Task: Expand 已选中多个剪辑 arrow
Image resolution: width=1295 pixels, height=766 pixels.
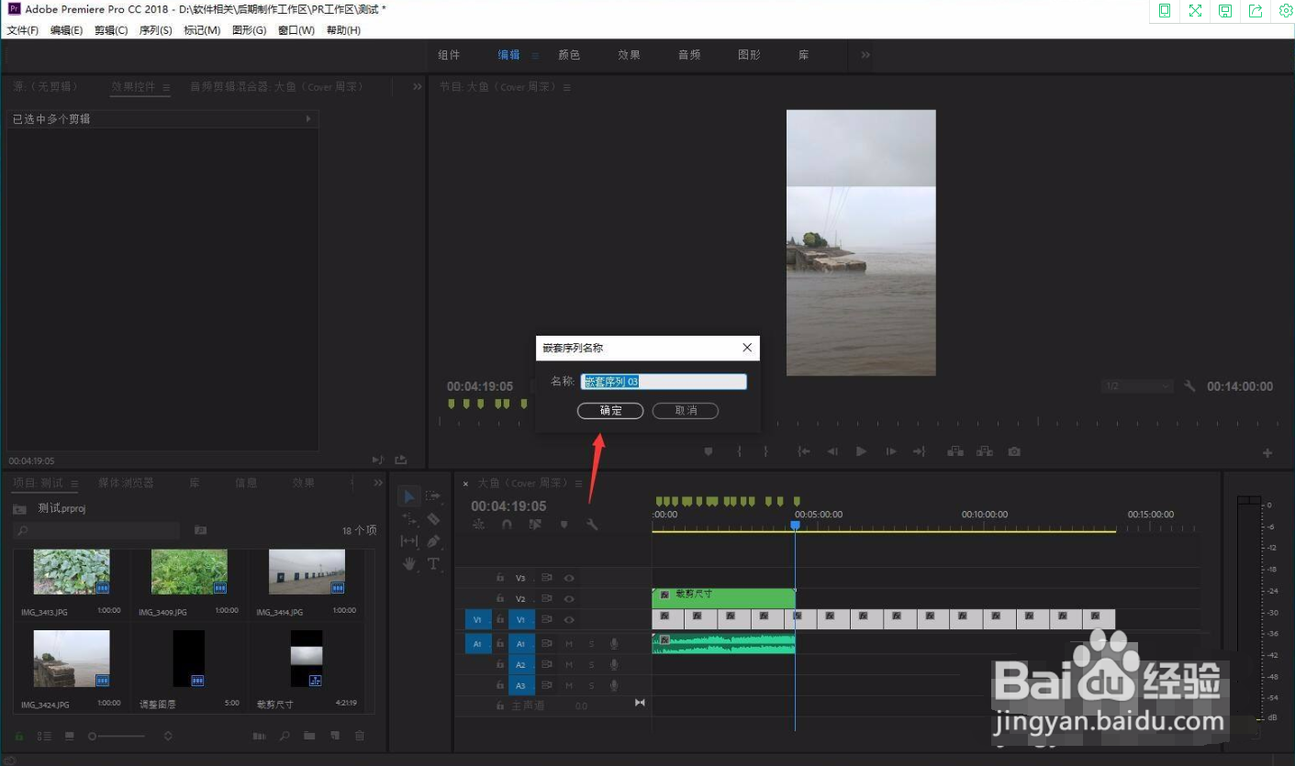Action: coord(308,118)
